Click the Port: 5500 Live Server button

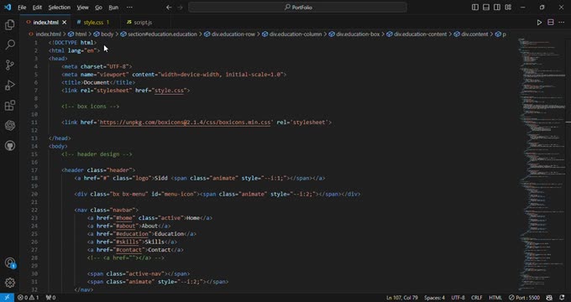pyautogui.click(x=524, y=298)
